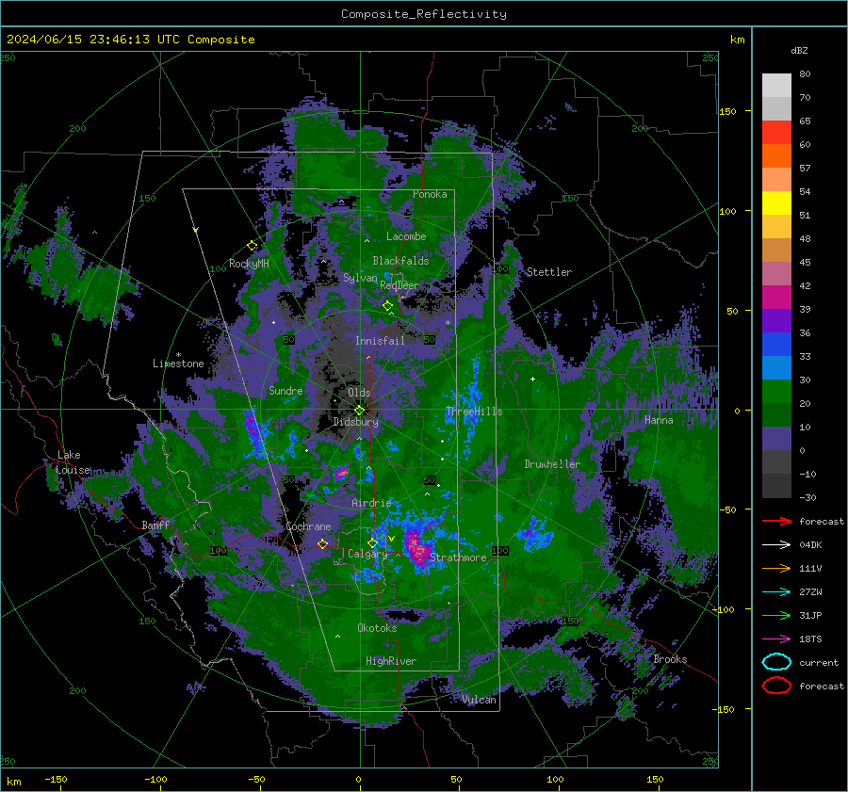Click the yellow diamond marker near RockyMH
848x792 pixels.
tap(252, 246)
